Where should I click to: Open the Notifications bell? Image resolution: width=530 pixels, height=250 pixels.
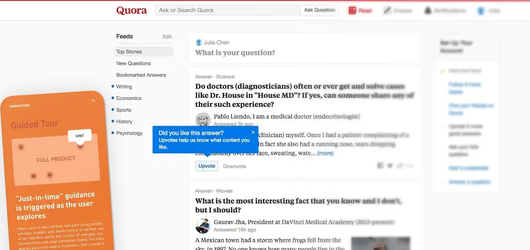click(445, 11)
